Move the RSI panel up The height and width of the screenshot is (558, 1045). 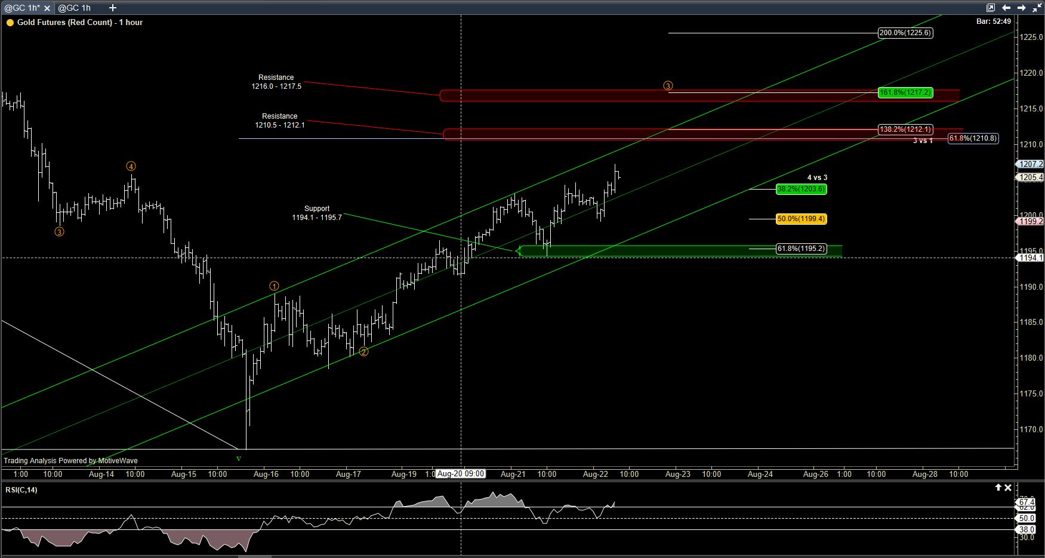tap(998, 488)
